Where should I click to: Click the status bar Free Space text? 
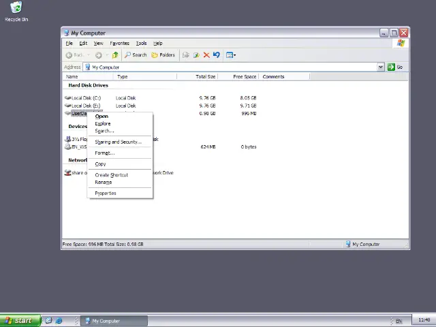[x=103, y=244]
